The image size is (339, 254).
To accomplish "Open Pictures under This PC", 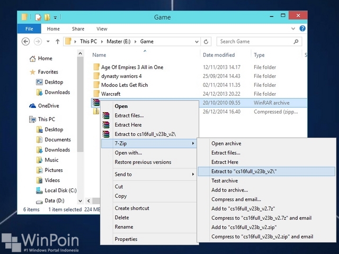I will tap(53, 170).
